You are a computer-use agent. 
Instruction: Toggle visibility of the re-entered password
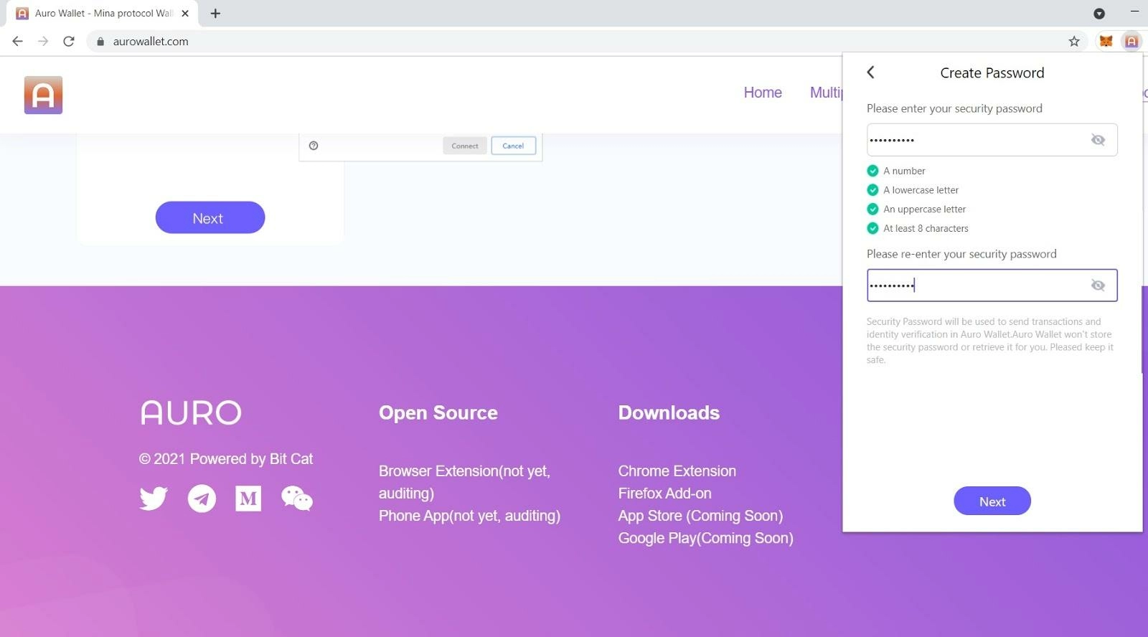coord(1098,286)
